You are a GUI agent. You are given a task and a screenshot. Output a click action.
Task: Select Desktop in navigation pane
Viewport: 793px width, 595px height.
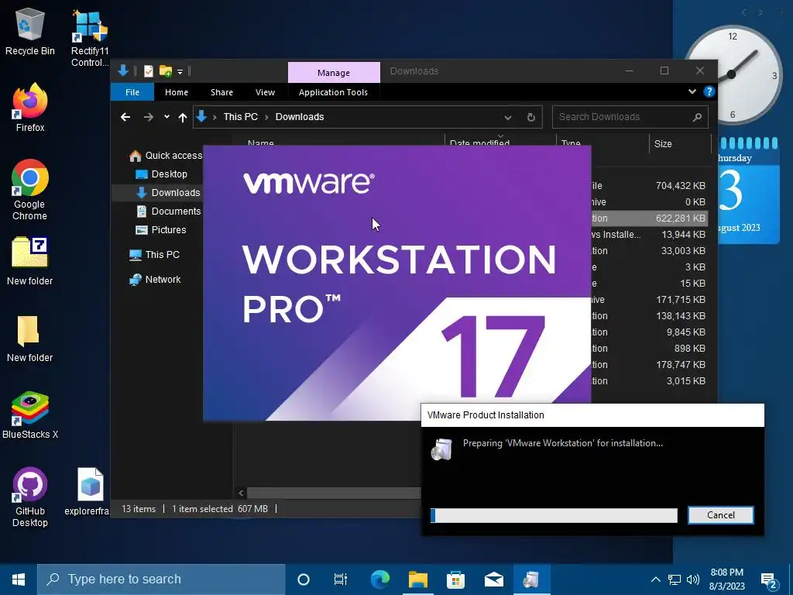162,174
